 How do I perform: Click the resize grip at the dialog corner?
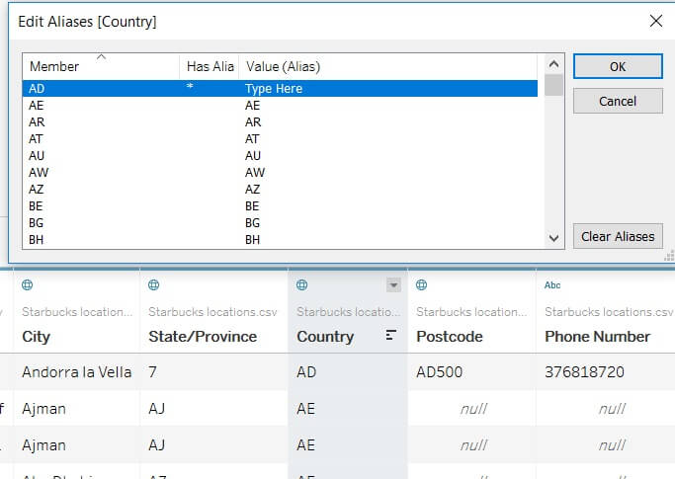[x=669, y=255]
